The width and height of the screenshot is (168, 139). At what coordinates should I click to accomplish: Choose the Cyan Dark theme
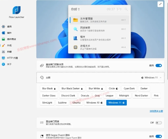(129, 89)
